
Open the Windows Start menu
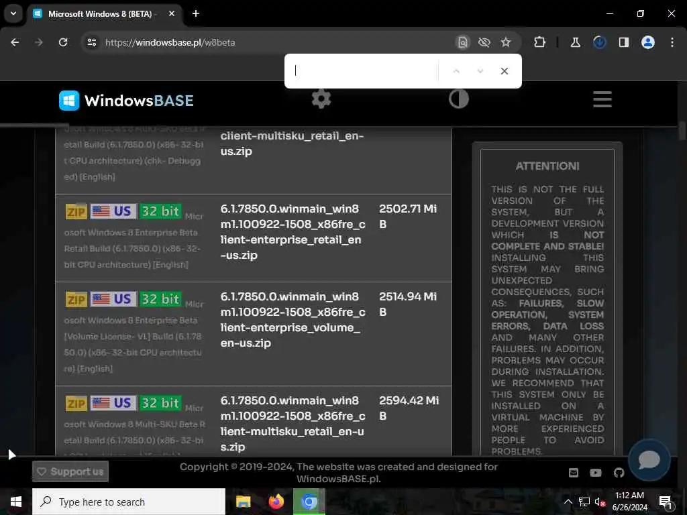tap(16, 502)
